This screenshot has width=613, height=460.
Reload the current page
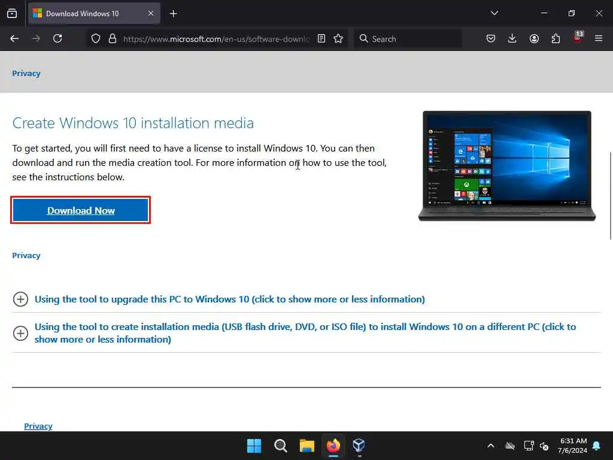[x=57, y=38]
